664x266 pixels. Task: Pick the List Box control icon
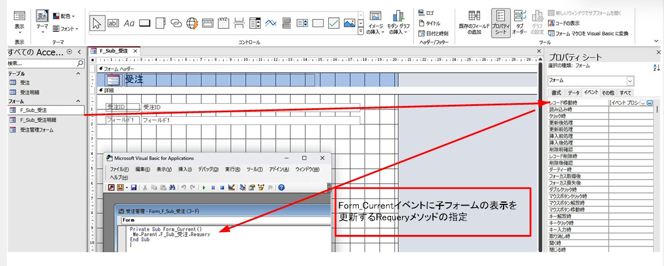[302, 23]
